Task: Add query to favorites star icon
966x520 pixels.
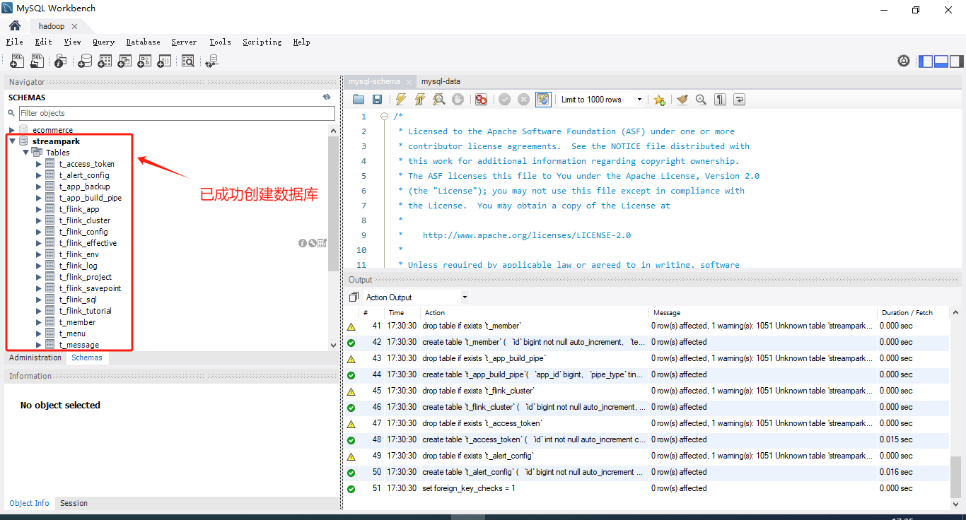Action: pos(659,100)
